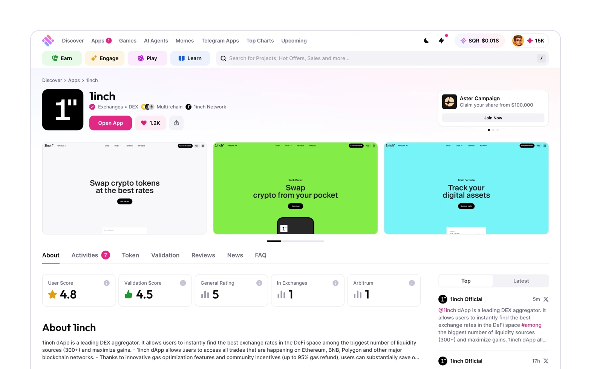591x369 pixels.
Task: Open the 15K points balance
Action: 536,41
